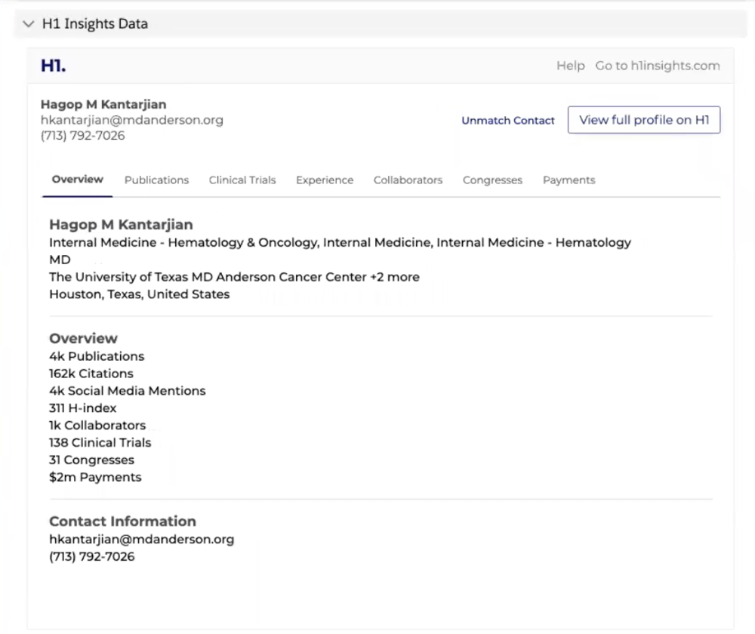755x634 pixels.
Task: Open the Payments tab
Action: (x=569, y=180)
